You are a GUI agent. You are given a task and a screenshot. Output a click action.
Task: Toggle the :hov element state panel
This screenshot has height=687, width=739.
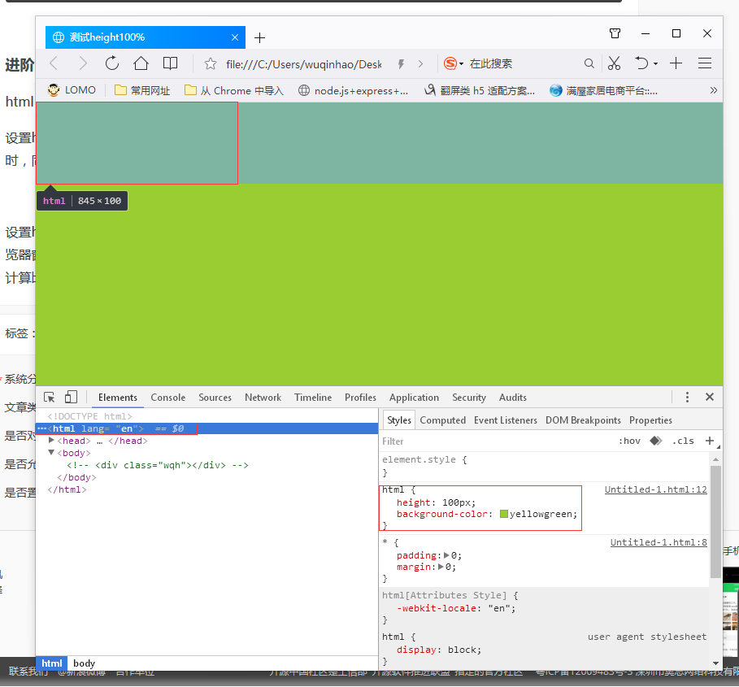[629, 441]
